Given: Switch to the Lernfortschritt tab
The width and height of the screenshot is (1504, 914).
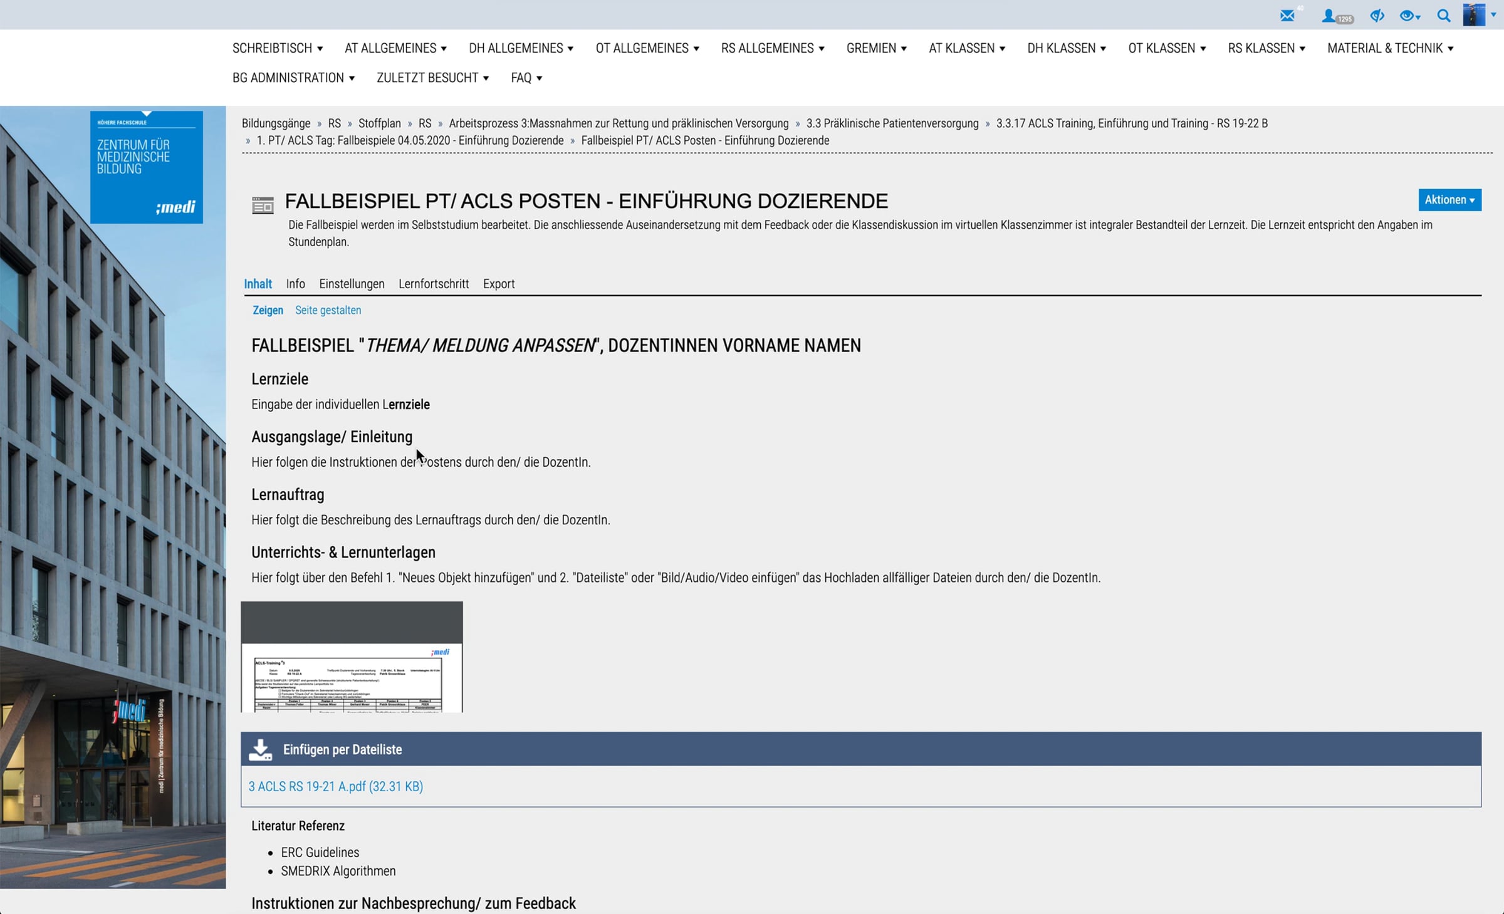Looking at the screenshot, I should click(x=433, y=284).
